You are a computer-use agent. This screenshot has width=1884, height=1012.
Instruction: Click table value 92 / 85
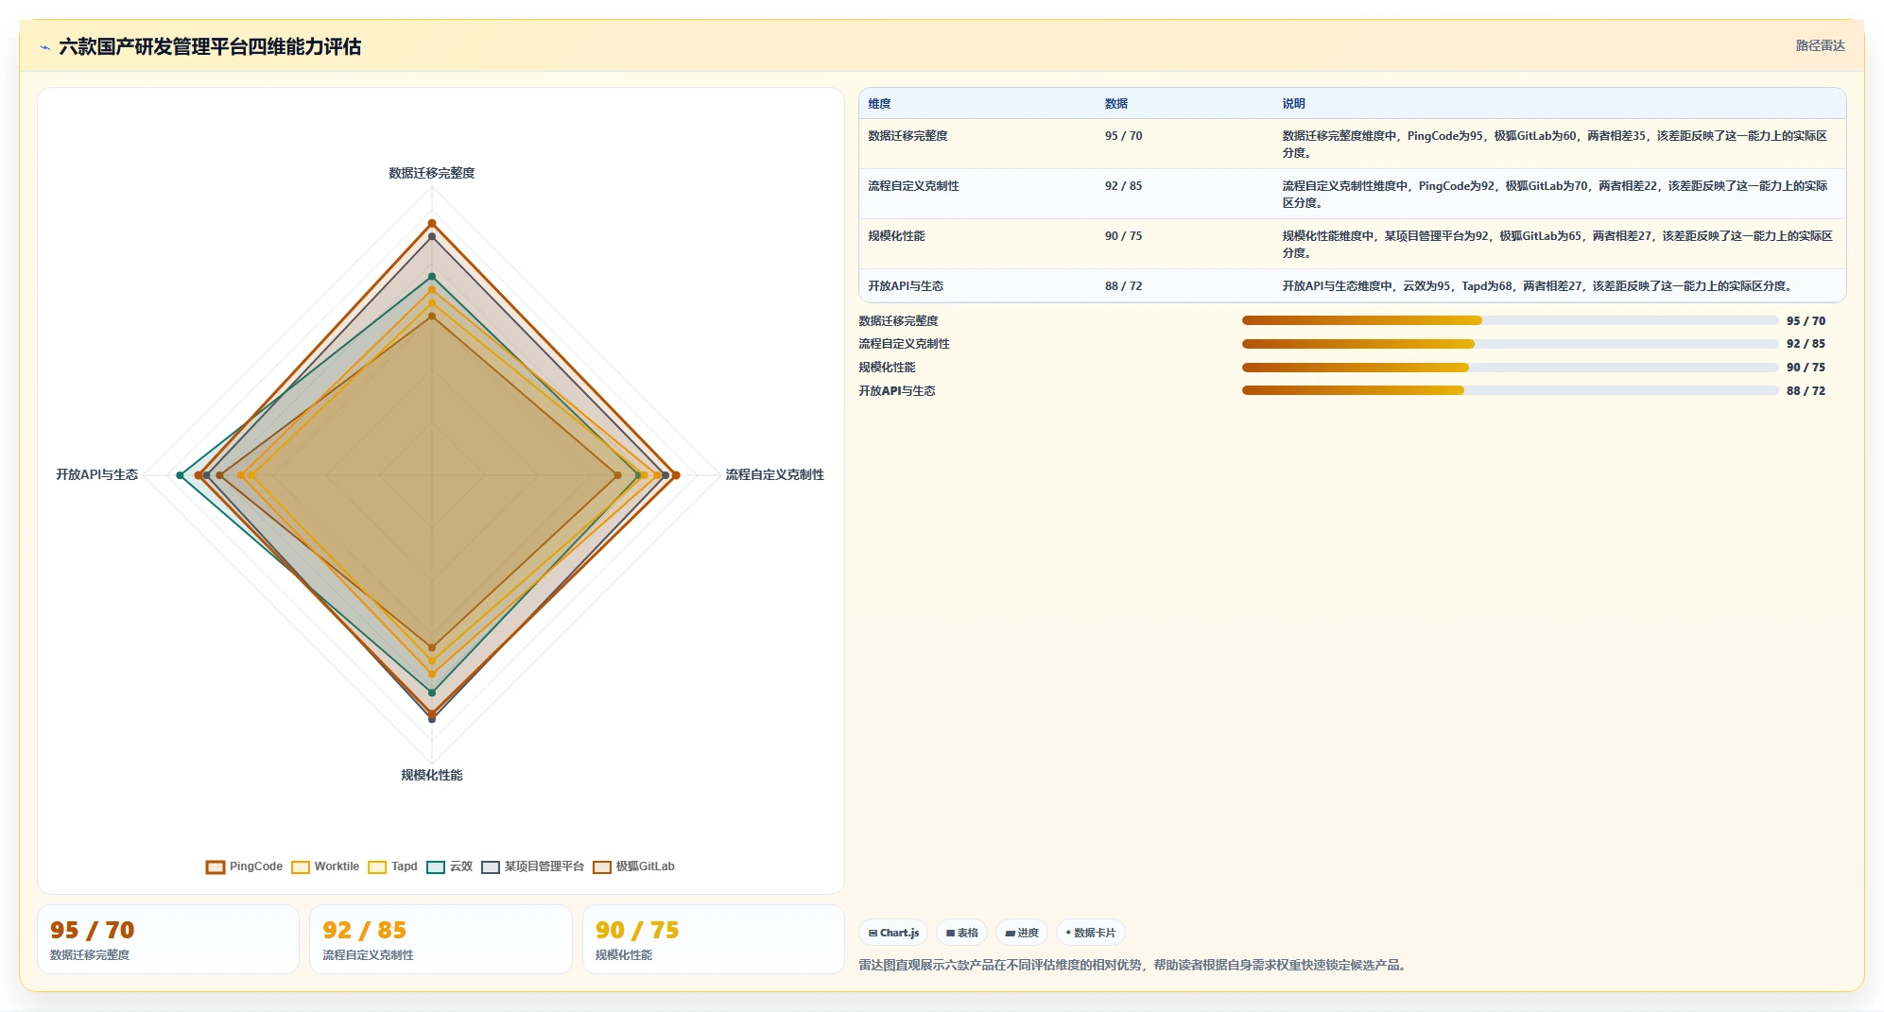coord(1123,186)
